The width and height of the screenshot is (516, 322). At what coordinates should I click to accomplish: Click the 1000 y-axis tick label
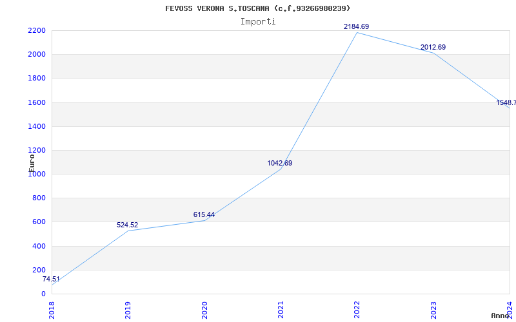37,175
